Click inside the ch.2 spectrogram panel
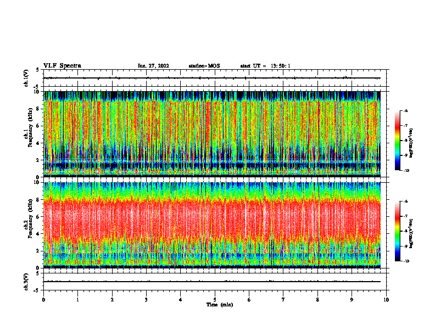The height and width of the screenshot is (336, 435). click(x=212, y=225)
